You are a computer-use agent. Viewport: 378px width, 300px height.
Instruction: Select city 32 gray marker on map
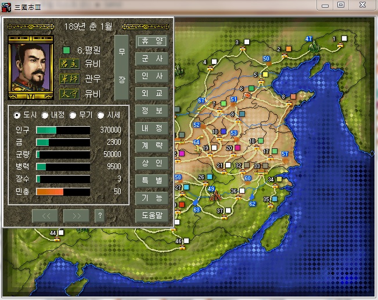(x=247, y=165)
